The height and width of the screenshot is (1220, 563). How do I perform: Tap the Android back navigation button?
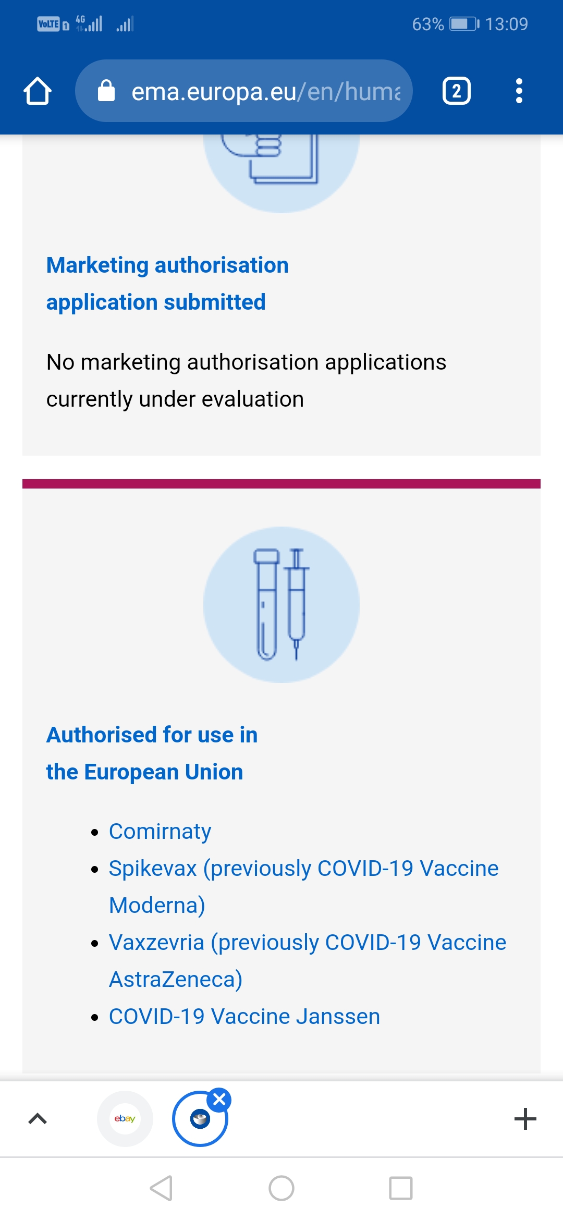pos(161,1188)
